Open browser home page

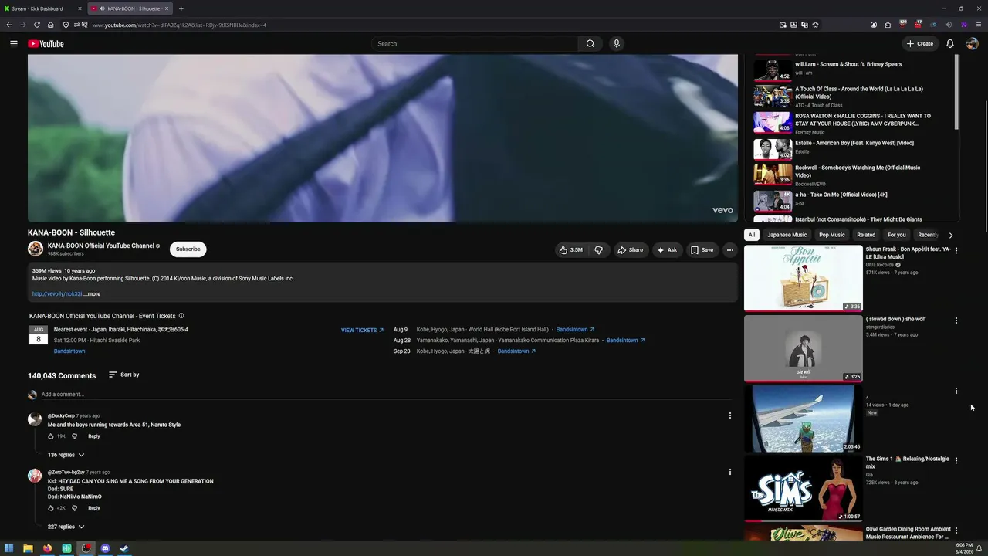tap(50, 25)
